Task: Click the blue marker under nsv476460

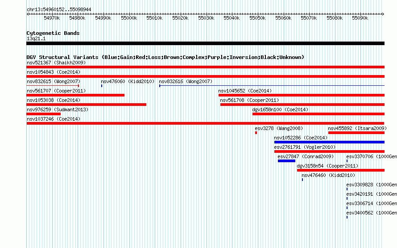Action: (x=302, y=180)
